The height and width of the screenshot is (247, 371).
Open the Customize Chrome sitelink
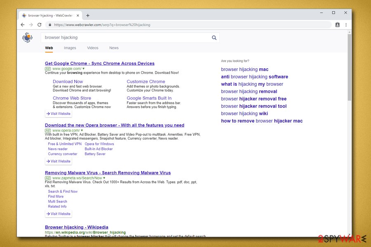(x=146, y=82)
